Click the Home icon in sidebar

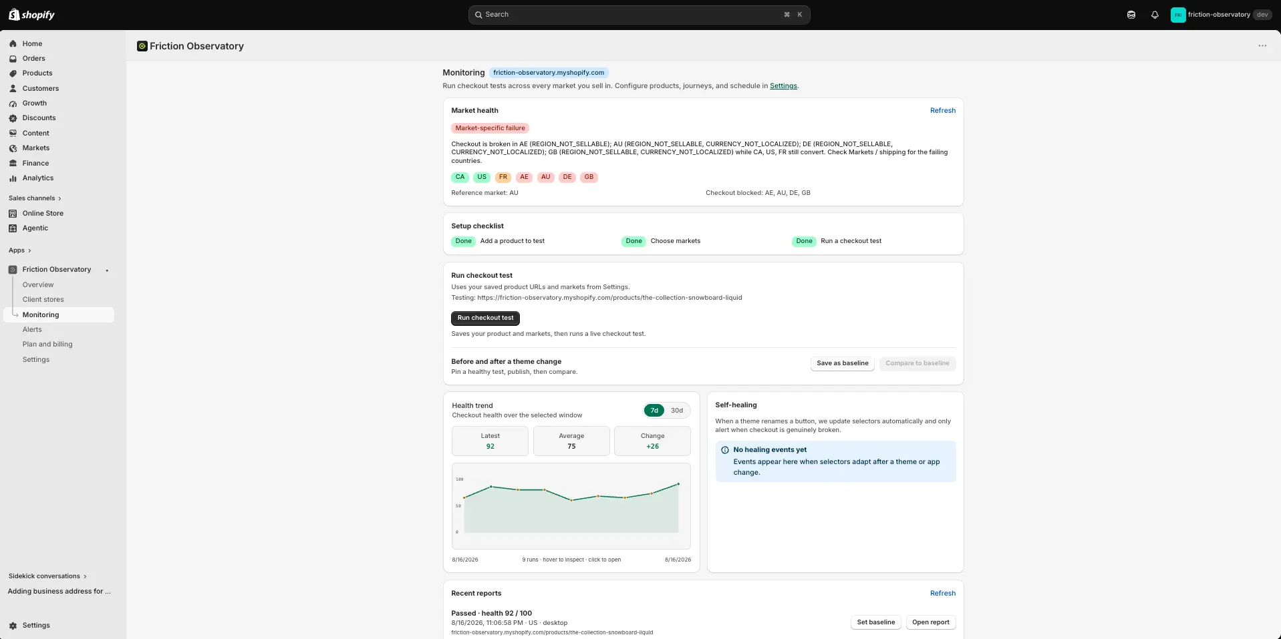tap(13, 43)
